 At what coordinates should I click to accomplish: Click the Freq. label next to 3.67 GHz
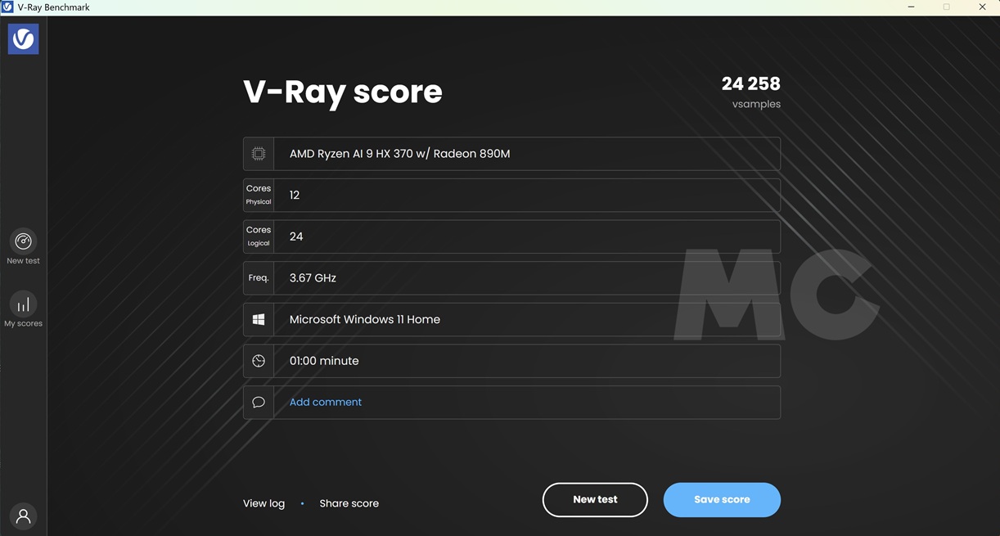point(258,277)
